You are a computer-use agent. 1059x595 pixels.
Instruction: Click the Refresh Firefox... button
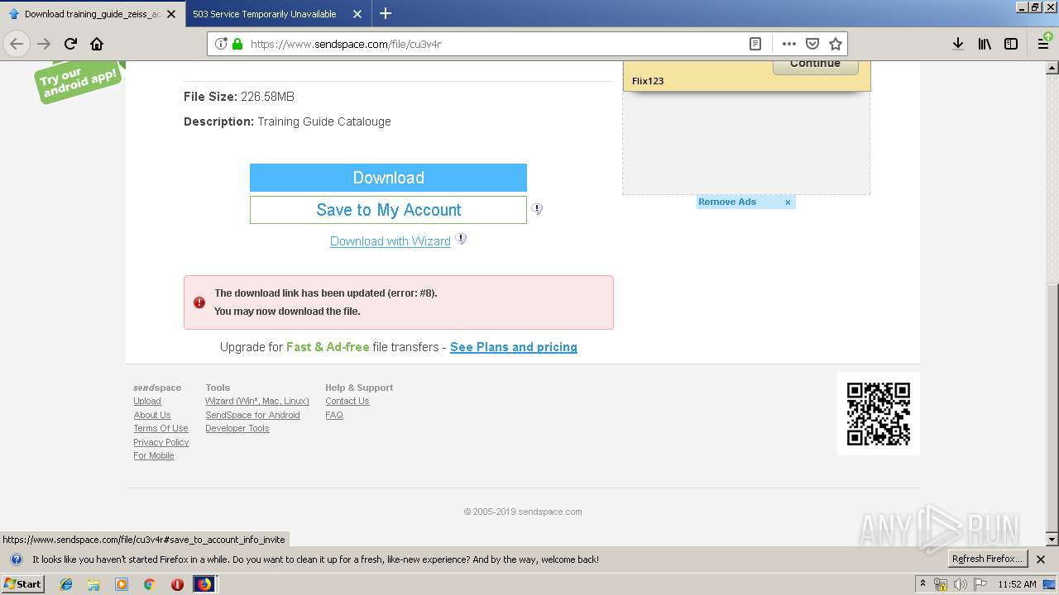point(987,559)
